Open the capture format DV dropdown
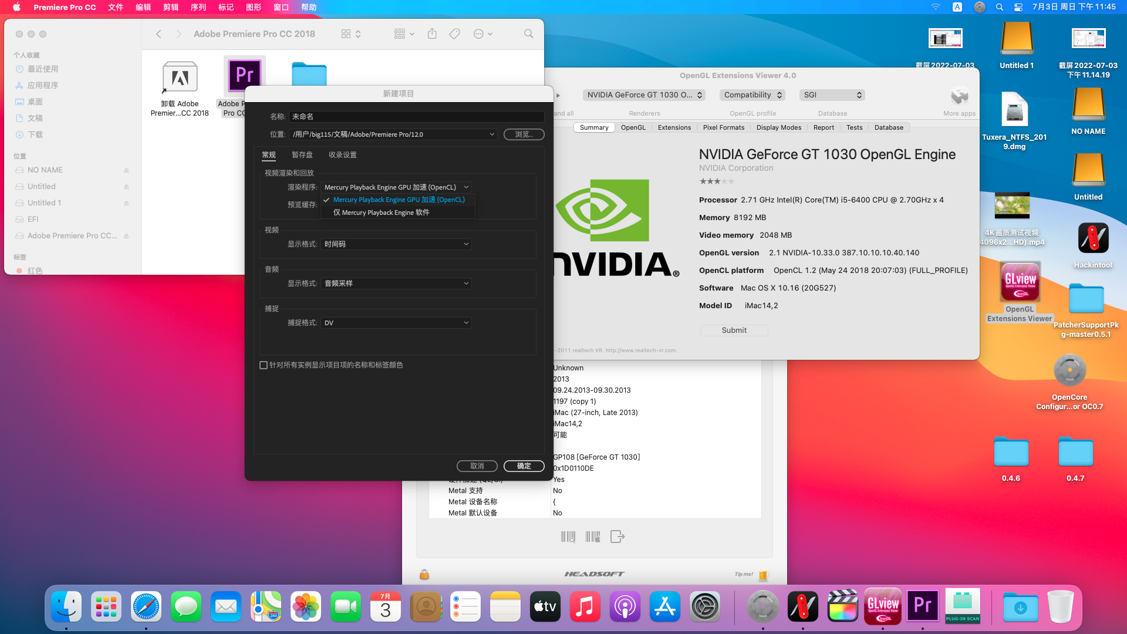 pos(396,323)
